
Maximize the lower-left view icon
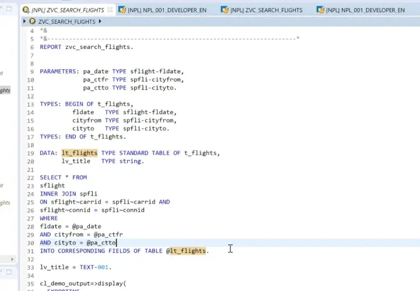(x=9, y=272)
